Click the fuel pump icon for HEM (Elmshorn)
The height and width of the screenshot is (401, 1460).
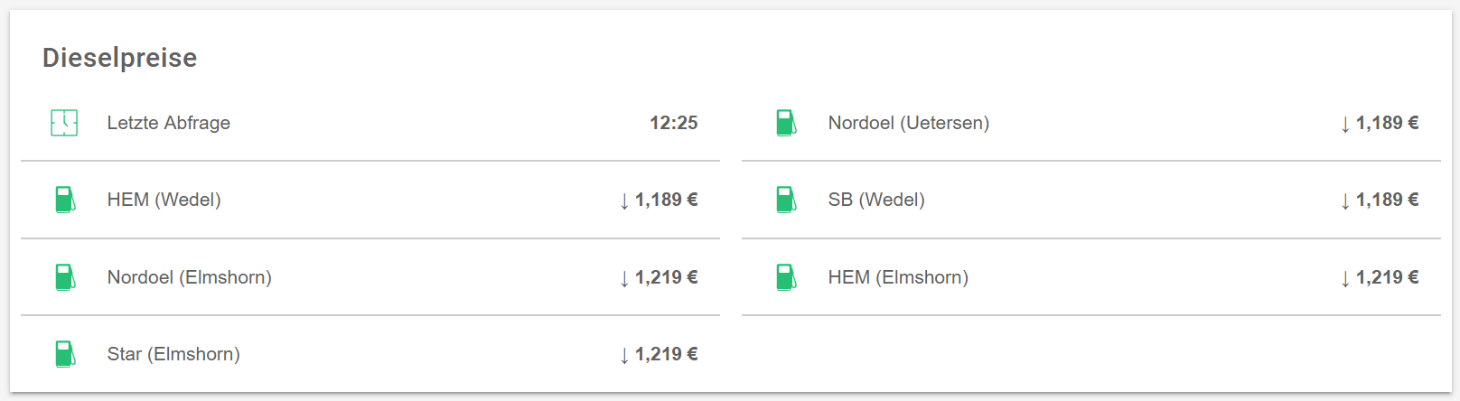[x=785, y=277]
